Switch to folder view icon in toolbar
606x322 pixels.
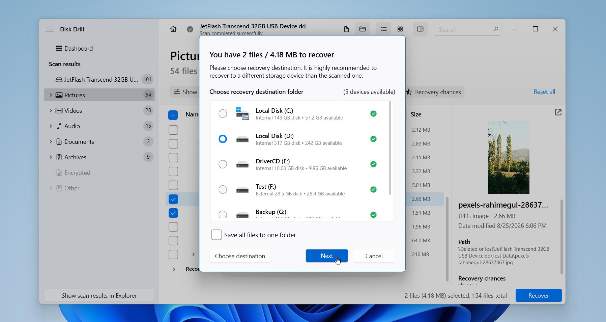pos(363,29)
